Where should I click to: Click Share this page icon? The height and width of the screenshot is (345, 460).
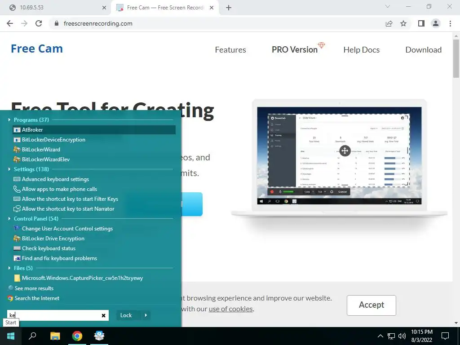389,23
